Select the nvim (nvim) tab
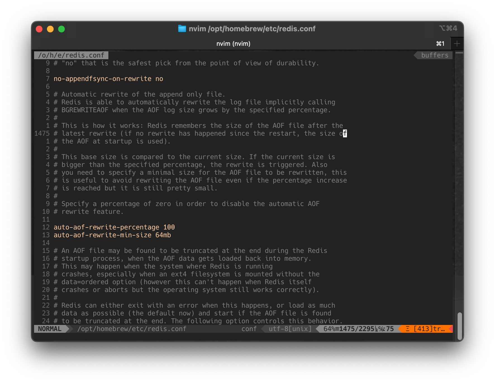Screen dimensions: 495x383 click(x=233, y=44)
